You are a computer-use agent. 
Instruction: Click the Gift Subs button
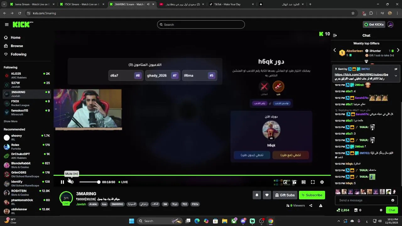tap(285, 195)
